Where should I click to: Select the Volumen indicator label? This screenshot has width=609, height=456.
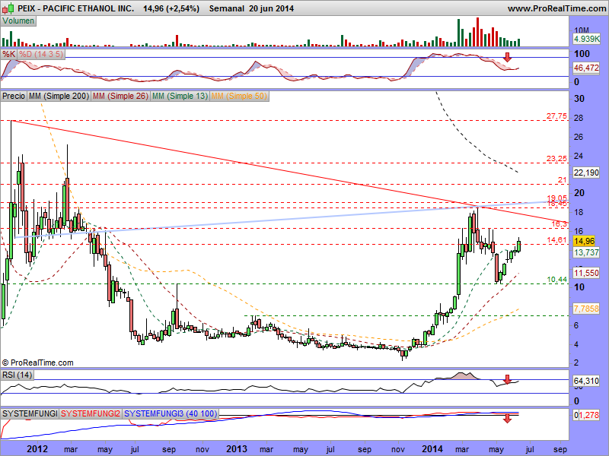tap(18, 21)
